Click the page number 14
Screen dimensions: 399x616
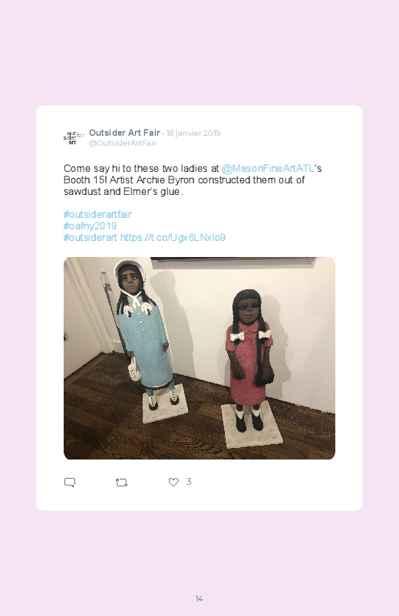point(199,598)
